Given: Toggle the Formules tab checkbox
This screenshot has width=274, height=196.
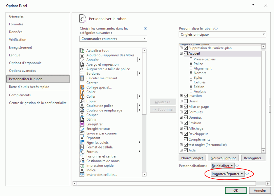Looking at the screenshot, I should tap(186, 112).
